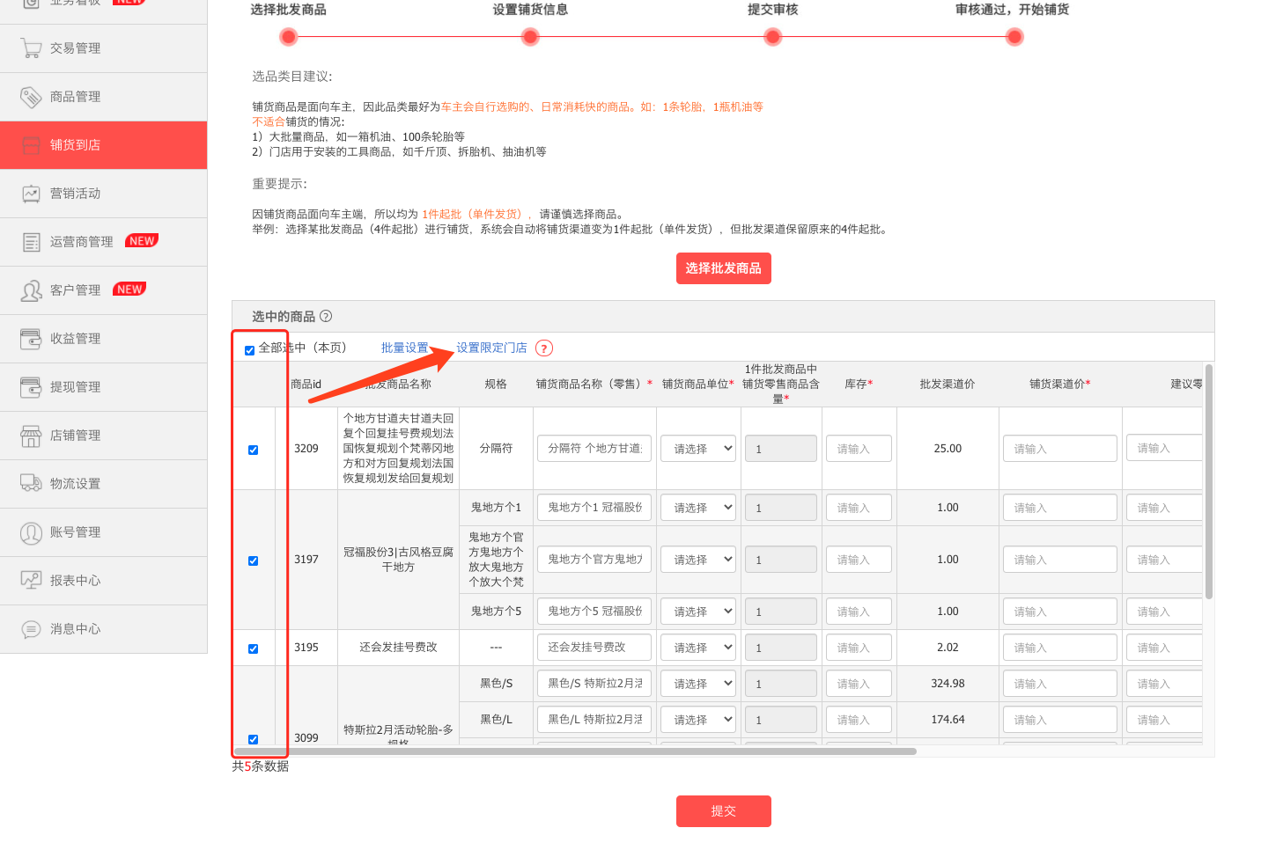
Task: Open 运营商管理 in the sidebar menu
Action: pos(81,242)
